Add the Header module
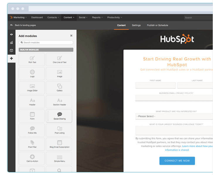This screenshot has height=175, width=213. (x=32, y=102)
